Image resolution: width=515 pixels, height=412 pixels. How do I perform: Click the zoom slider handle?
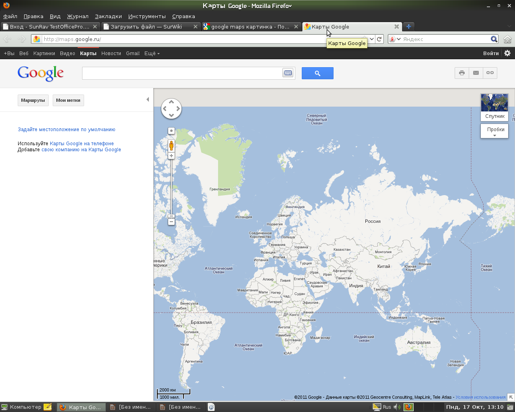(x=171, y=216)
